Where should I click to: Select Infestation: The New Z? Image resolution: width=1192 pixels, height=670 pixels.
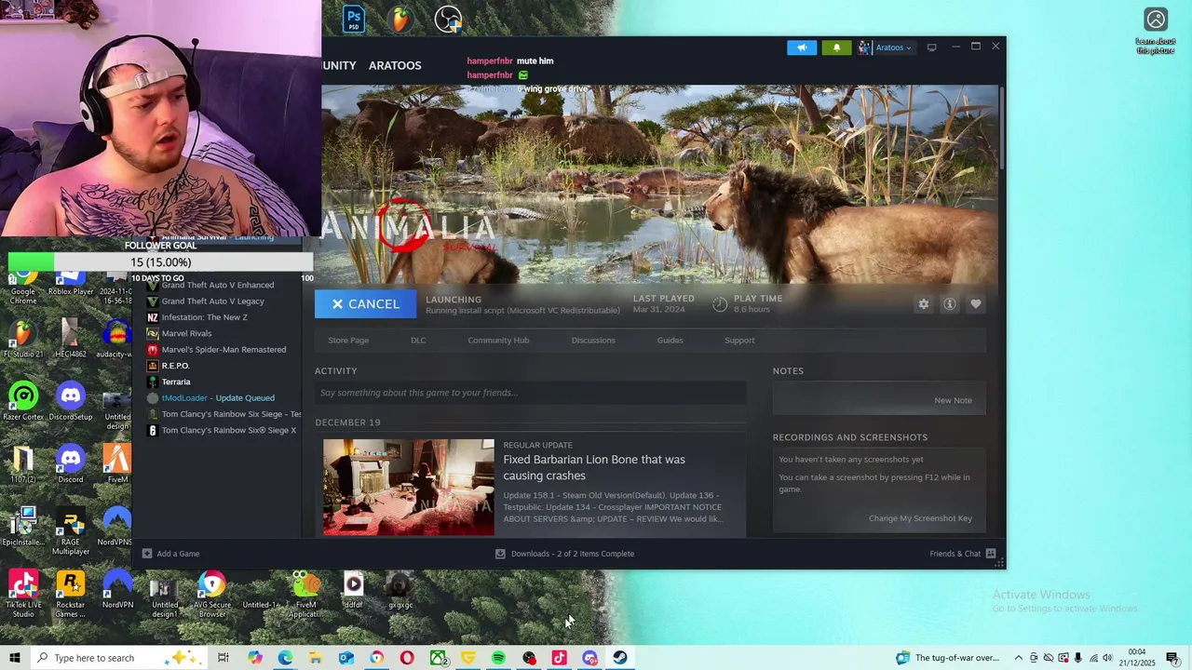pos(204,317)
